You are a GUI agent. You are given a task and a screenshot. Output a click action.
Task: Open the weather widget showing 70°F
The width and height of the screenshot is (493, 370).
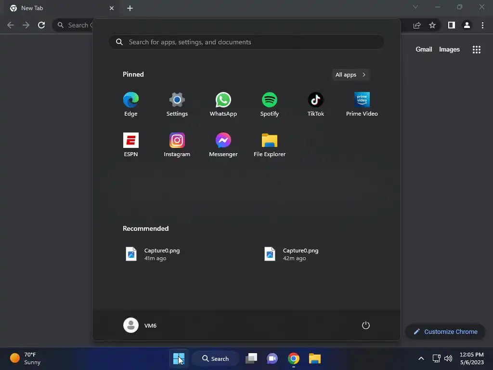[x=26, y=358]
